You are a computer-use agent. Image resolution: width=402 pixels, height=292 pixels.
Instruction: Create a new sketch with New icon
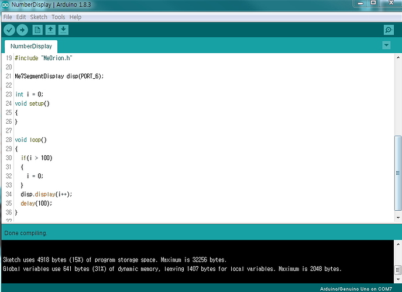(37, 30)
